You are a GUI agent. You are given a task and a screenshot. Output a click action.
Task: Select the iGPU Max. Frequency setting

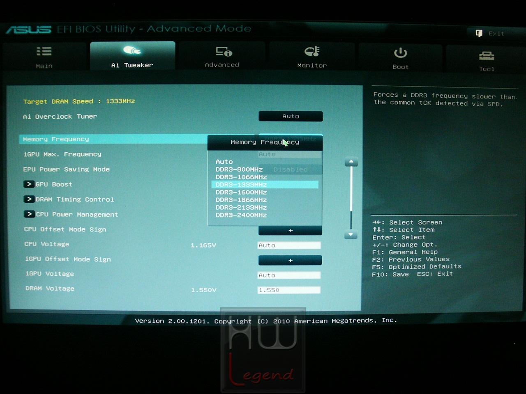pyautogui.click(x=62, y=154)
